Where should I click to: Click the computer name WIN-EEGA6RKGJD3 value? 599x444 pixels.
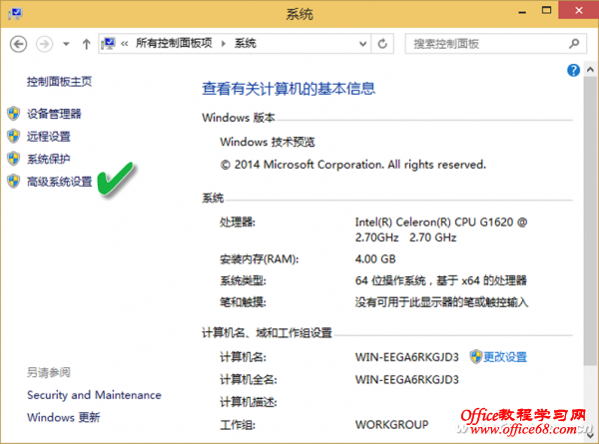(407, 357)
